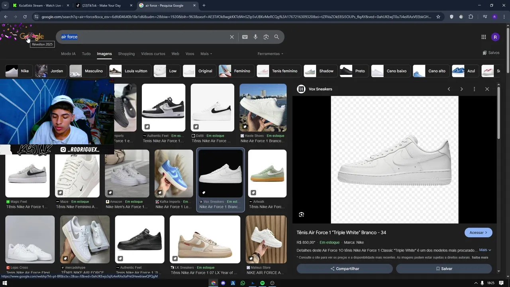This screenshot has width=510, height=287.
Task: Open the Artwalk green sneaker thumbnail
Action: (267, 173)
